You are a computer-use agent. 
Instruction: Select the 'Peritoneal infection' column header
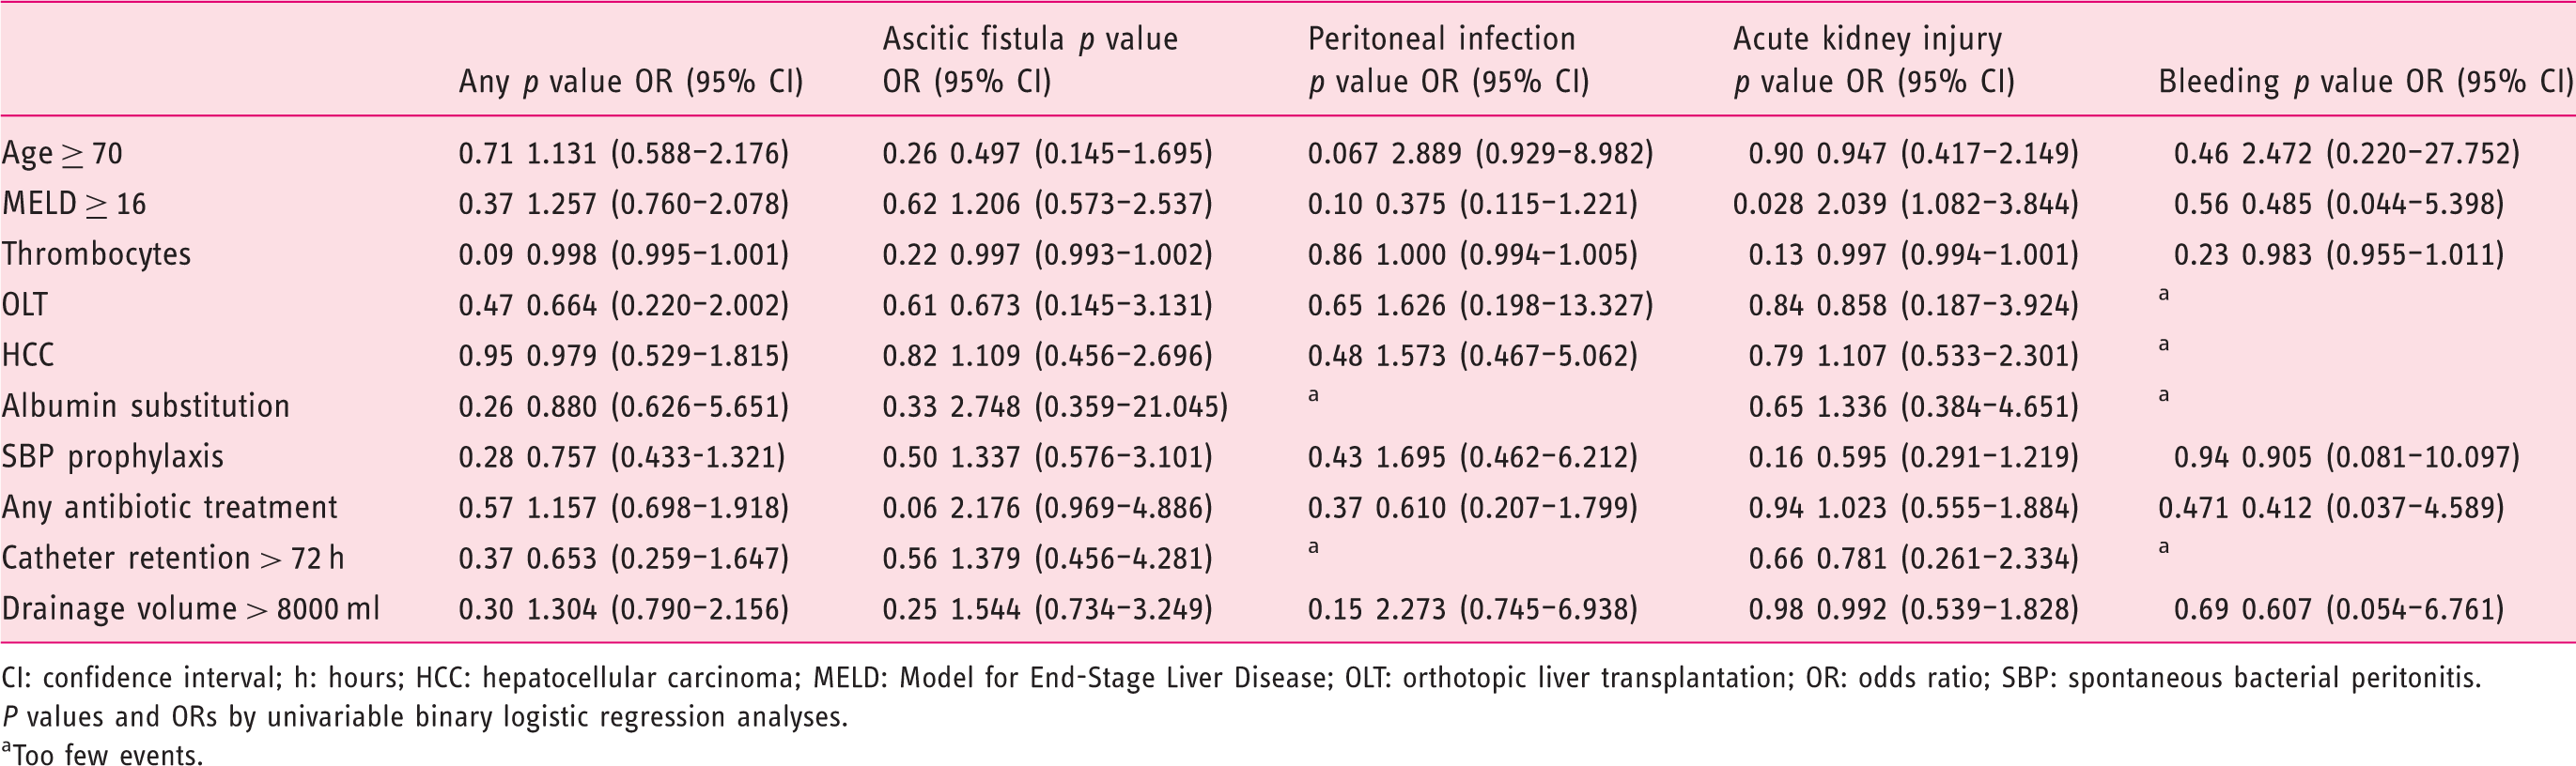click(x=1442, y=38)
